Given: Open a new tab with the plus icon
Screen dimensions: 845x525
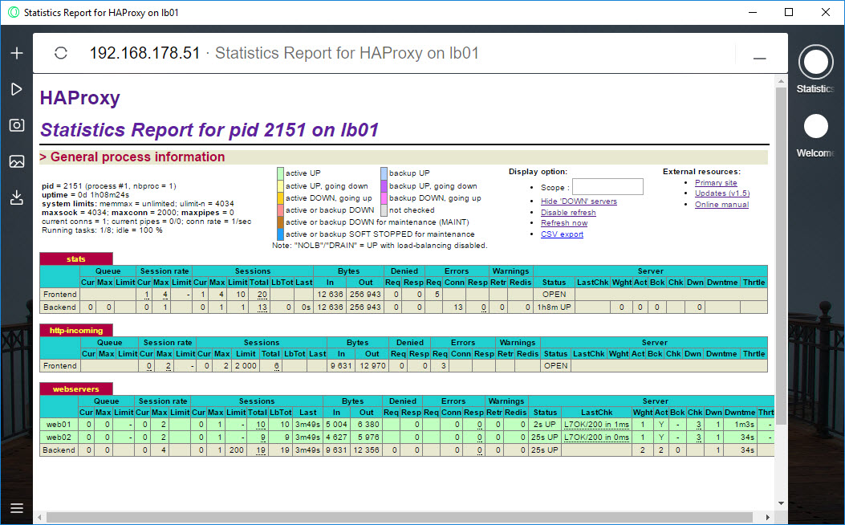Looking at the screenshot, I should 16,53.
